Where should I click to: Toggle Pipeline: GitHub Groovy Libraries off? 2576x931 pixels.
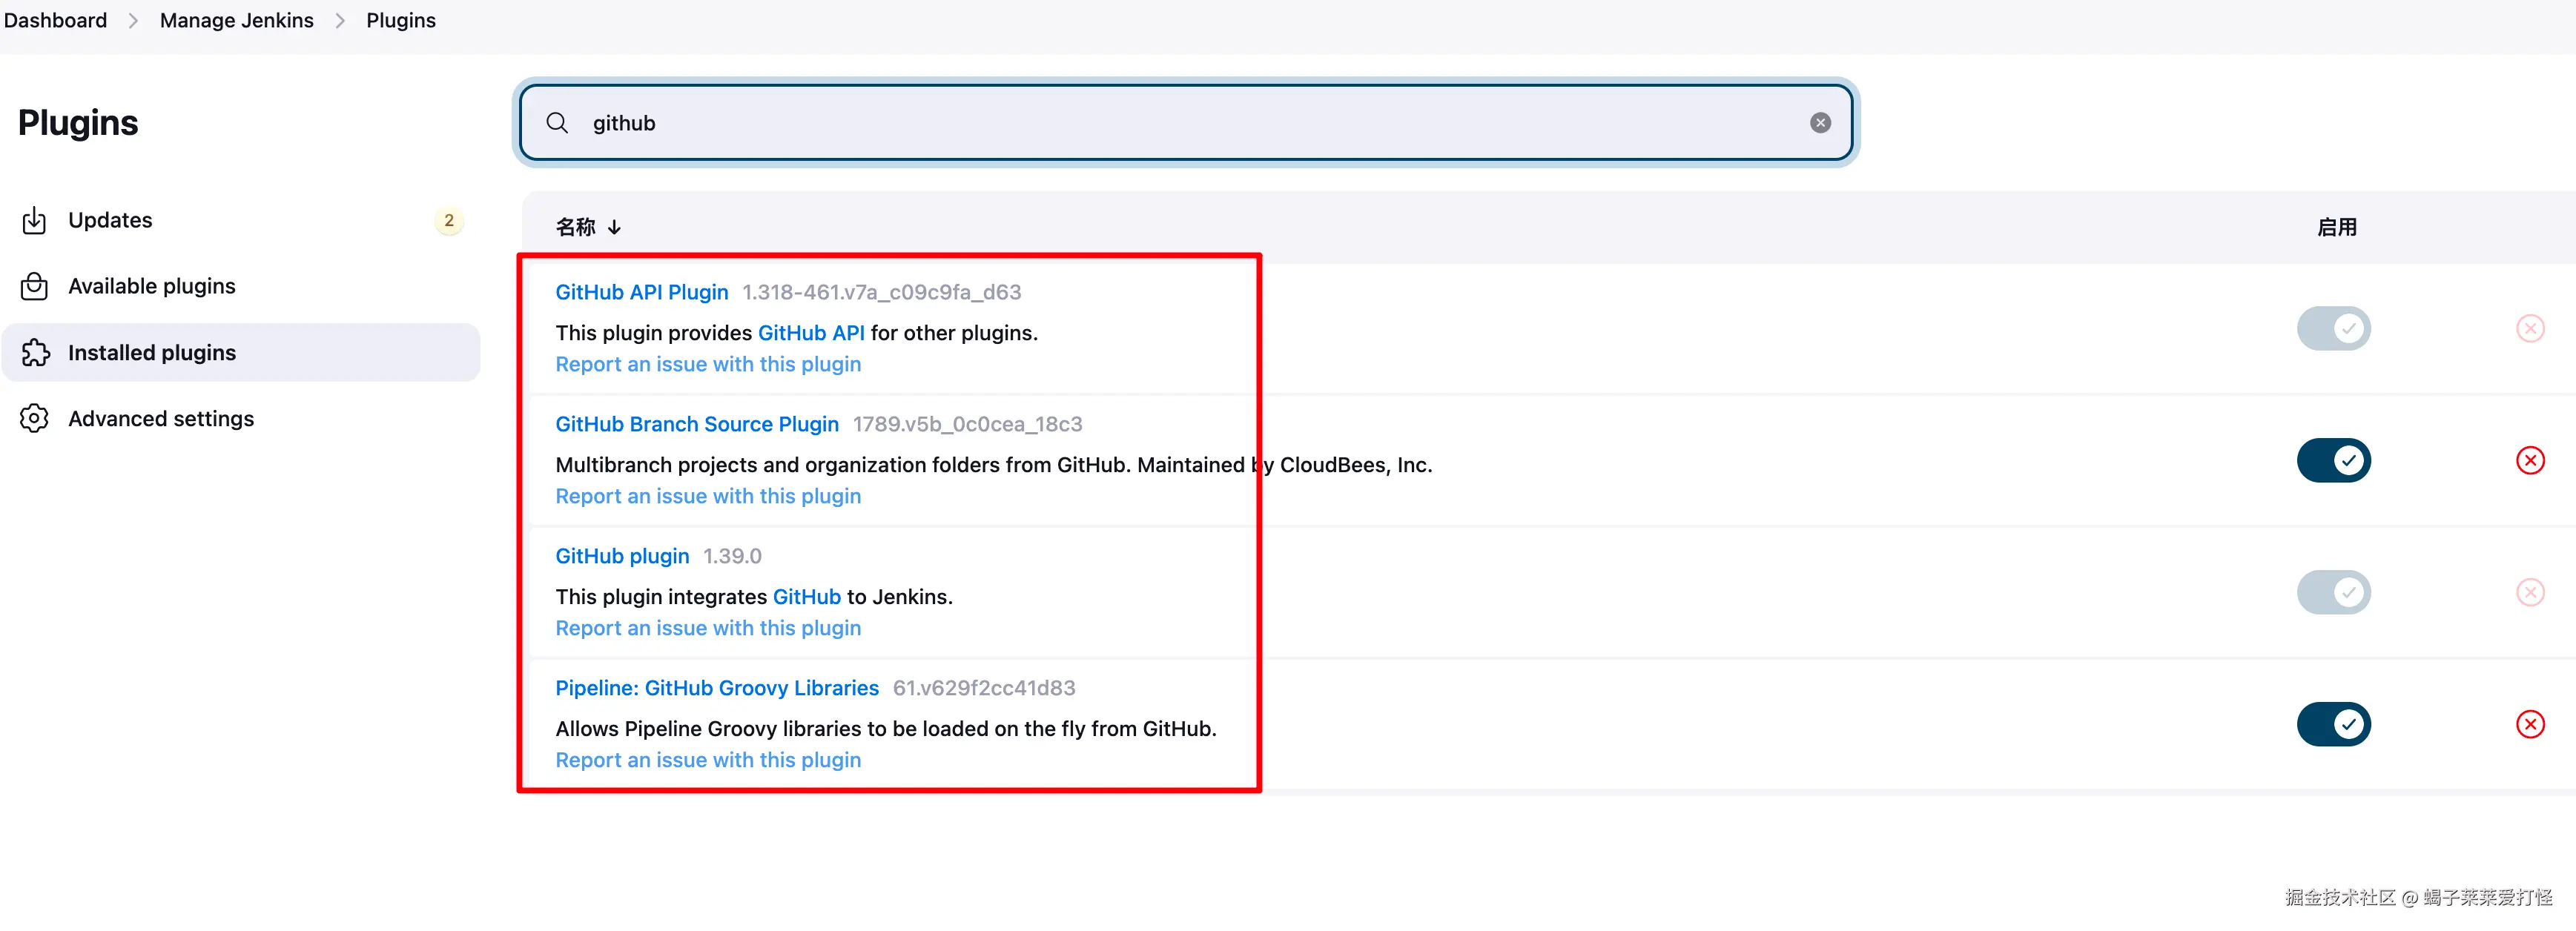click(x=2333, y=724)
